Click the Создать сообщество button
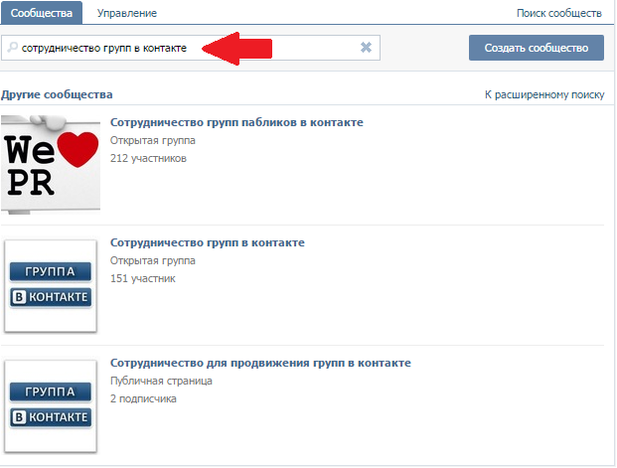The width and height of the screenshot is (617, 468). (x=537, y=48)
